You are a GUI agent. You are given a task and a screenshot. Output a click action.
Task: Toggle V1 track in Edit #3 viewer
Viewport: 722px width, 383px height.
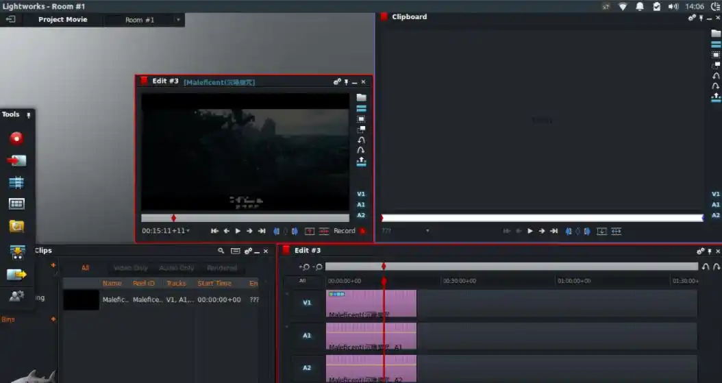[x=361, y=194]
